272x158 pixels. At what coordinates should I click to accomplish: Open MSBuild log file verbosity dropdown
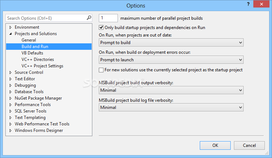171,107
